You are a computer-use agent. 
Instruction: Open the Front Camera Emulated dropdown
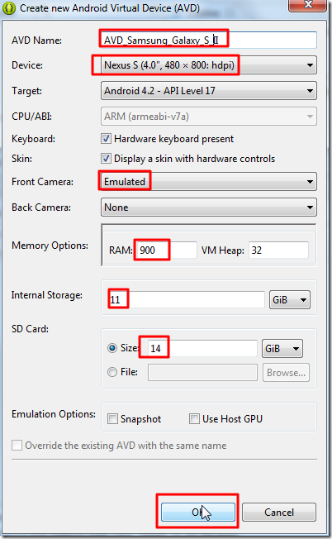[x=209, y=182]
